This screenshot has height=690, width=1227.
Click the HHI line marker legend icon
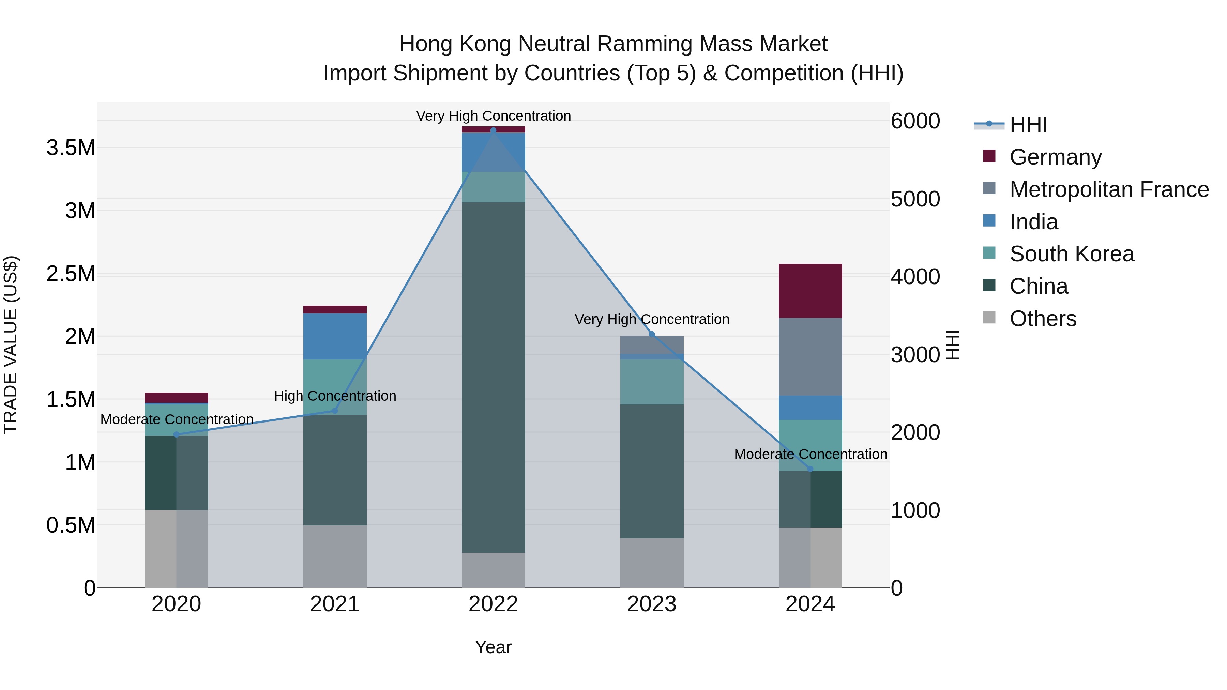pyautogui.click(x=989, y=124)
